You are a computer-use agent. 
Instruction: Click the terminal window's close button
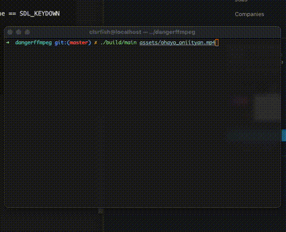pyautogui.click(x=10, y=32)
